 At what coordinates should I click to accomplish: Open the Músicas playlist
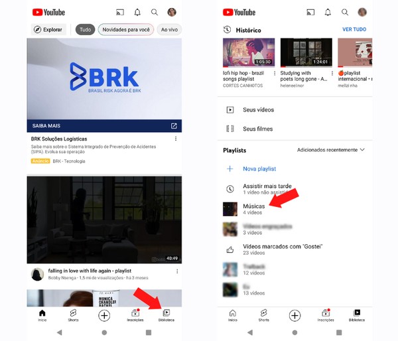(295, 209)
